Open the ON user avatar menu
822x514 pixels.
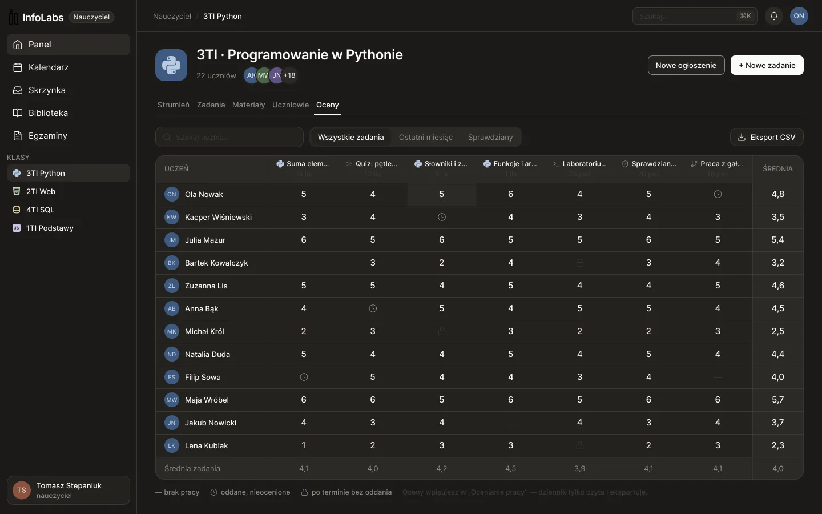[799, 16]
